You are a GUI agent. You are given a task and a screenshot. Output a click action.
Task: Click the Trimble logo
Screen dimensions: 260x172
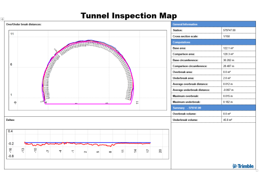click(243, 166)
